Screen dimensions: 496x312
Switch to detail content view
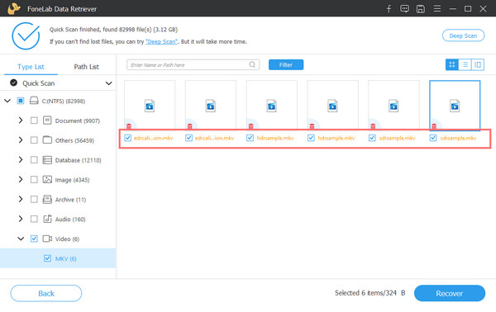pos(478,64)
